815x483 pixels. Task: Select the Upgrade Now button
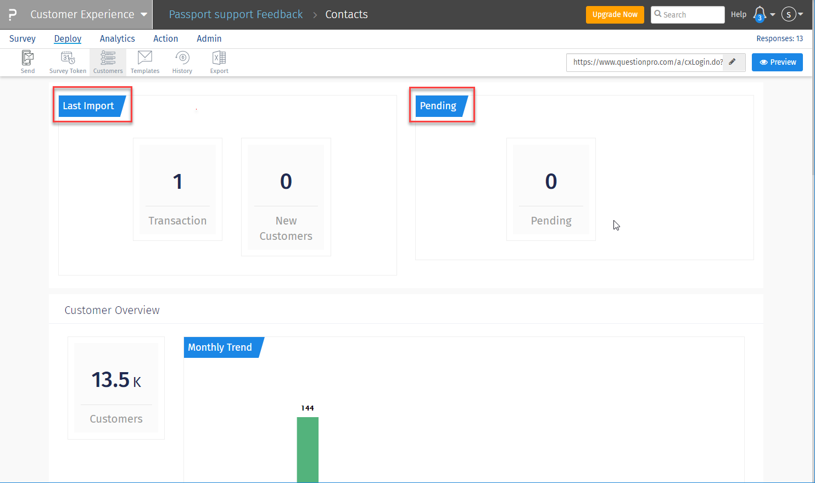(615, 15)
